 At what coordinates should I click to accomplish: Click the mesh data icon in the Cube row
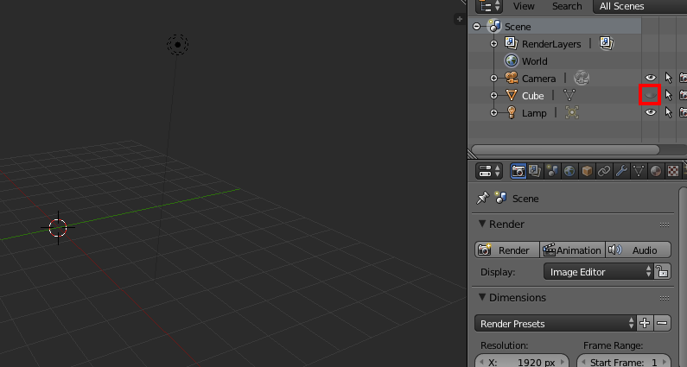[569, 95]
